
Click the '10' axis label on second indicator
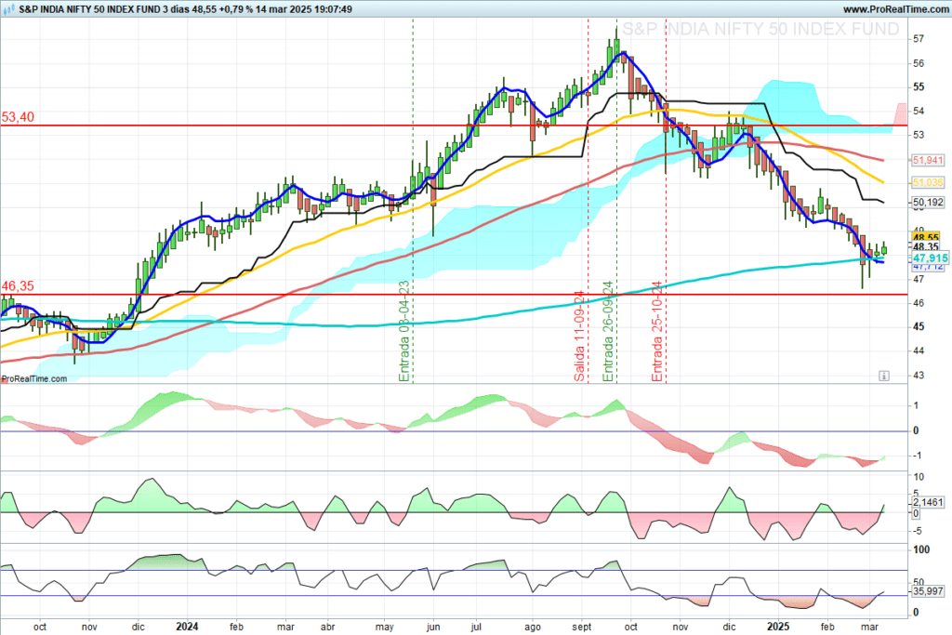pos(919,477)
